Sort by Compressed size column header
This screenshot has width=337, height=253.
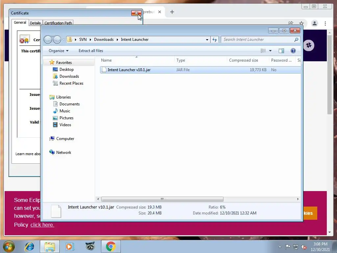(x=247, y=60)
